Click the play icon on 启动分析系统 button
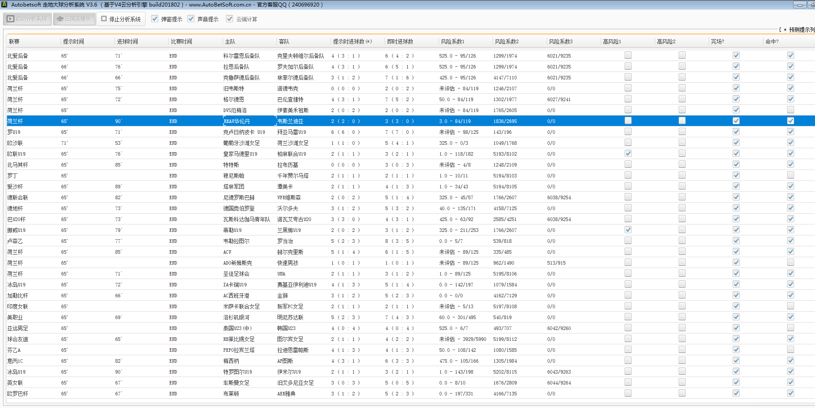 coord(10,19)
